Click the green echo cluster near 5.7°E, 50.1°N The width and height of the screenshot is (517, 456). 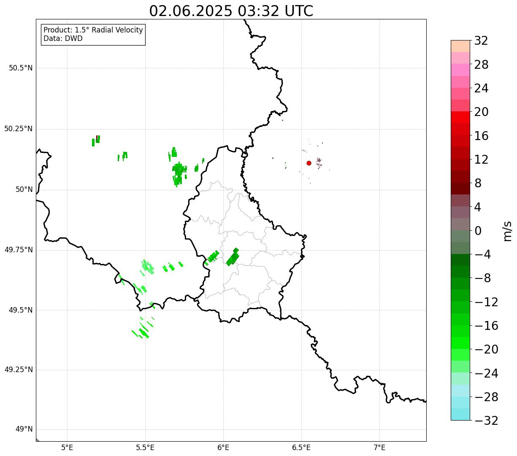point(179,173)
